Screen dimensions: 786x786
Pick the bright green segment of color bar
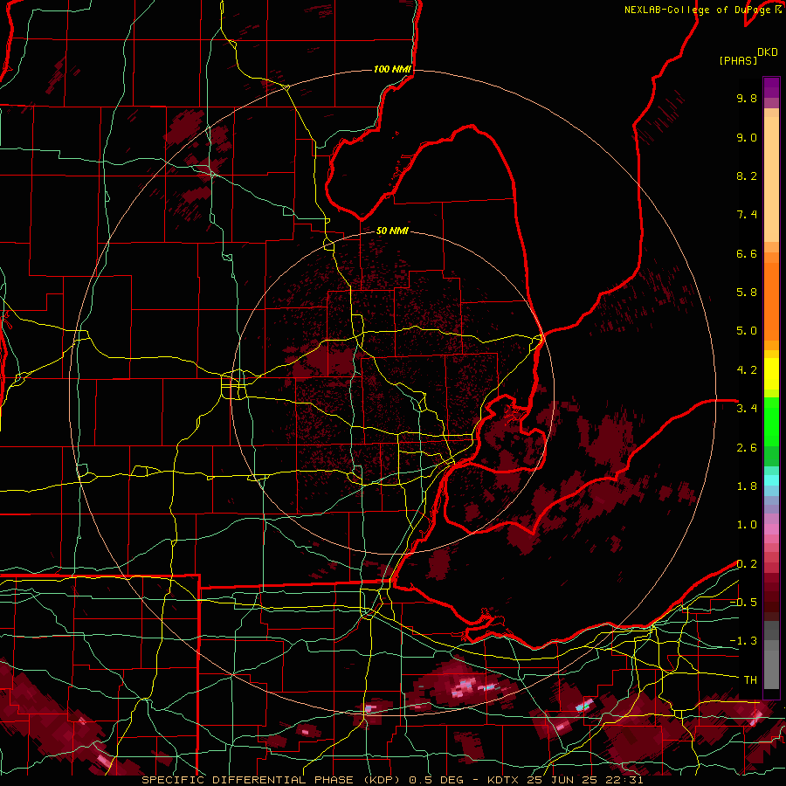tap(771, 421)
